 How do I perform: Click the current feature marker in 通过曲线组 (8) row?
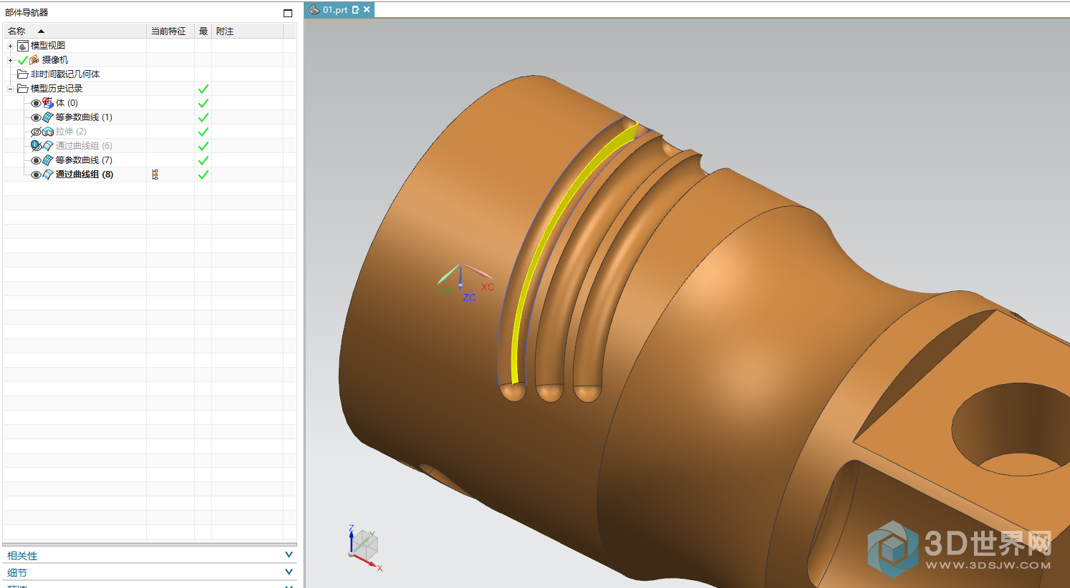[155, 175]
